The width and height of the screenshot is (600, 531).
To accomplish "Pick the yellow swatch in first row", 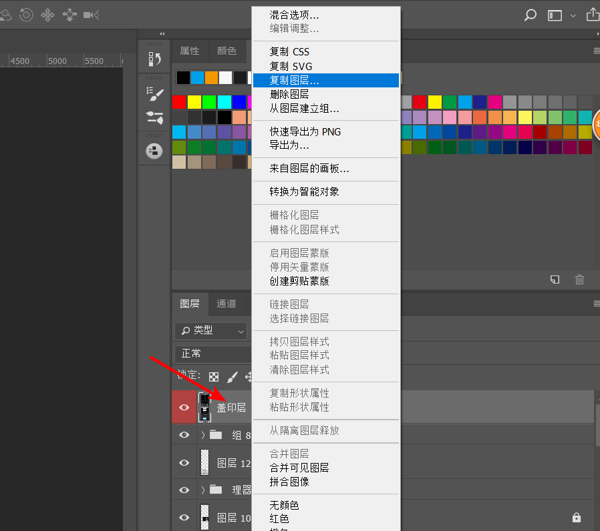I will 194,102.
